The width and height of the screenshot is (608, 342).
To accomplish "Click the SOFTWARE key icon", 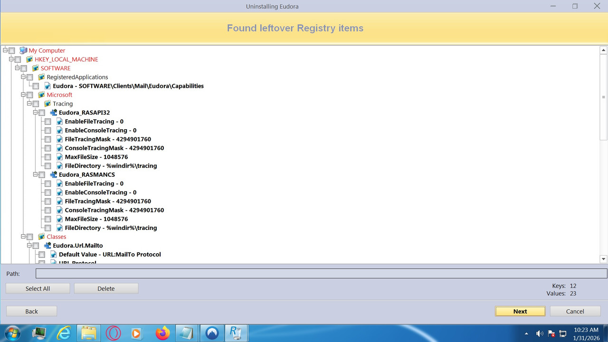I will [36, 68].
